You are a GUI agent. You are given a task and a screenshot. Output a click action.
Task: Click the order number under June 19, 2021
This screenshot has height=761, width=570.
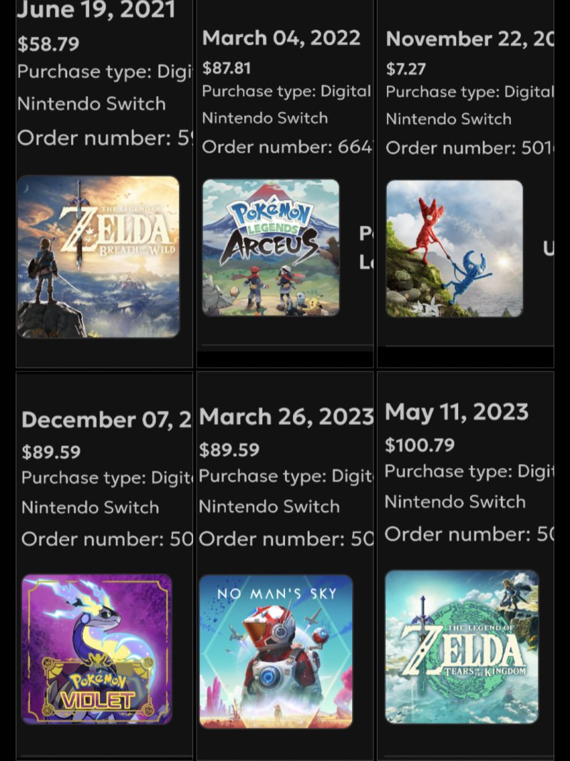click(105, 138)
